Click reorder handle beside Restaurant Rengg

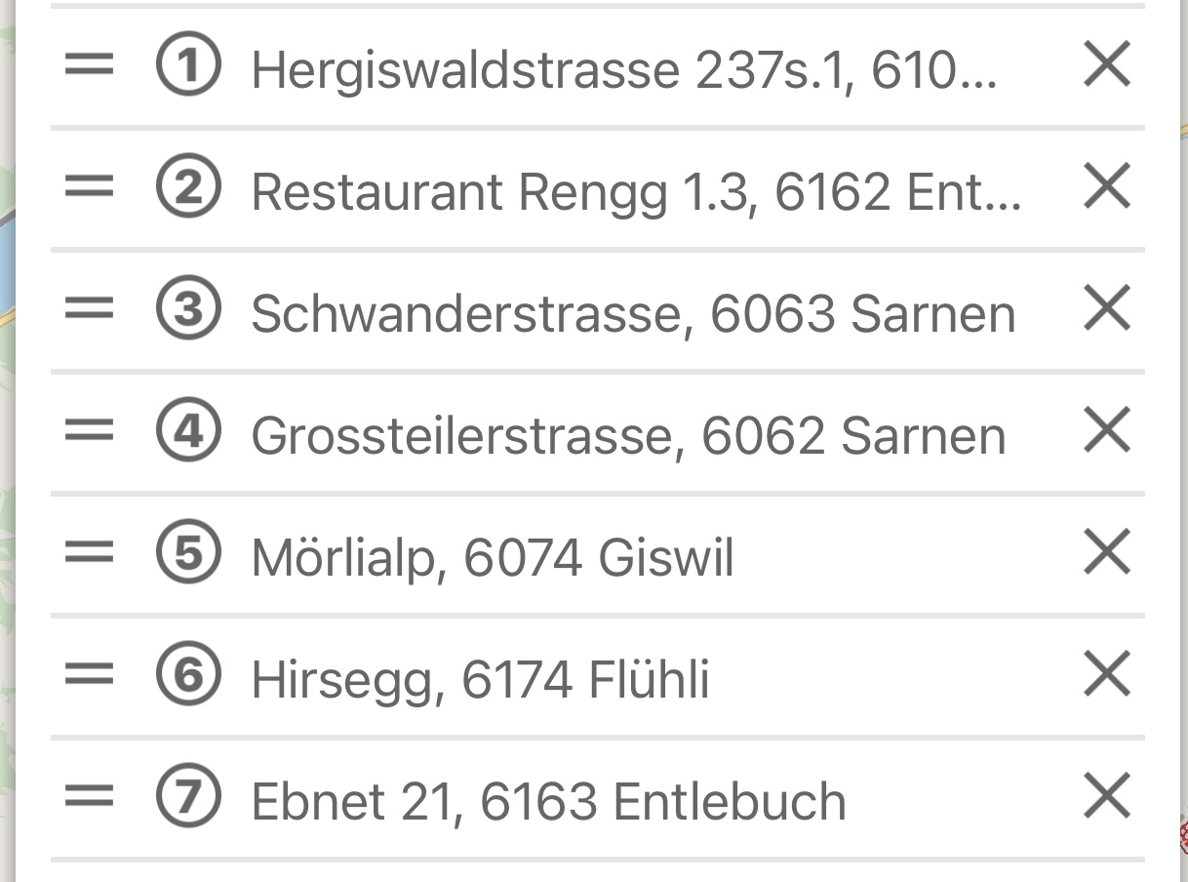[89, 186]
